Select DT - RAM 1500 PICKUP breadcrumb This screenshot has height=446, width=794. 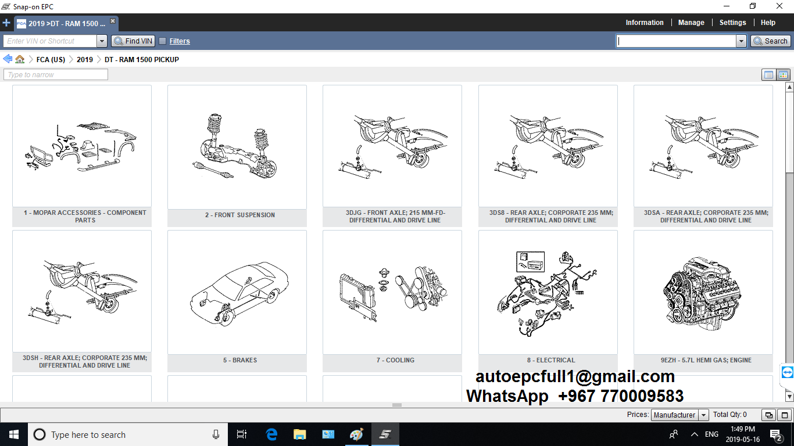(142, 60)
